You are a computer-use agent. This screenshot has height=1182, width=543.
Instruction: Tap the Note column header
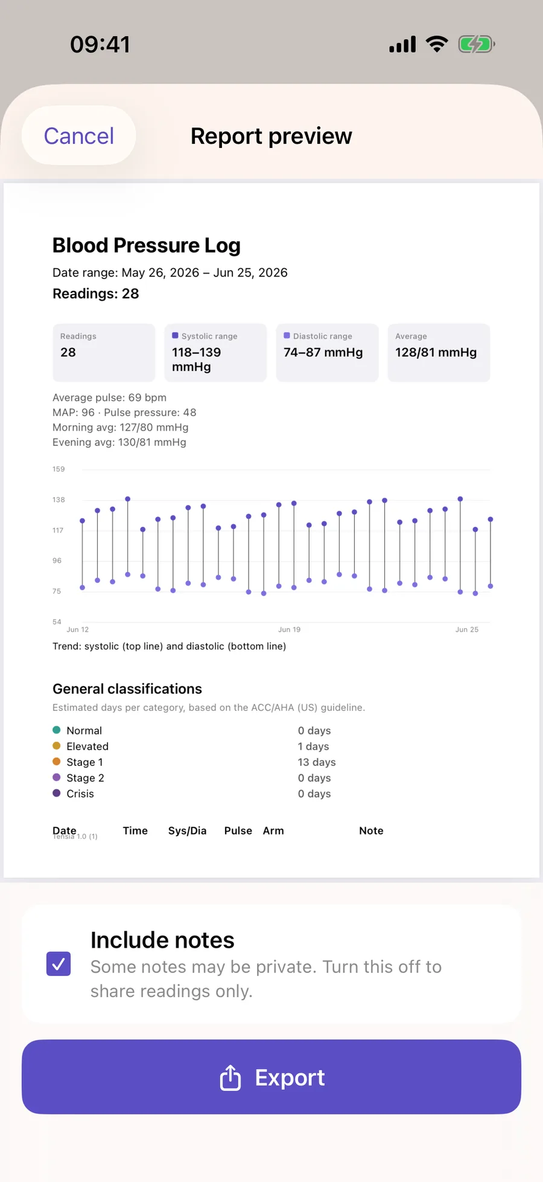click(x=371, y=831)
